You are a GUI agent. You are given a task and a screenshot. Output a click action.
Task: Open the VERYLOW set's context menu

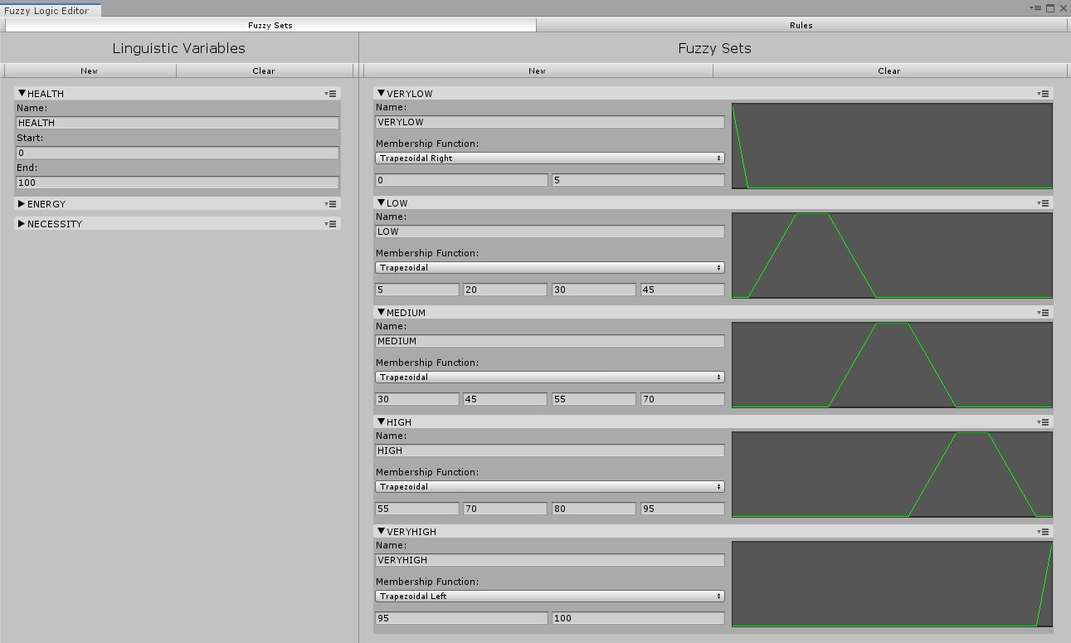click(x=1043, y=93)
